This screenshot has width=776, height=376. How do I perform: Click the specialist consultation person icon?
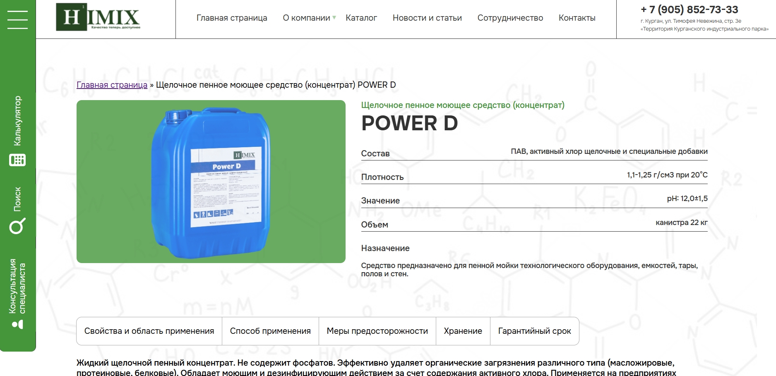(x=17, y=324)
